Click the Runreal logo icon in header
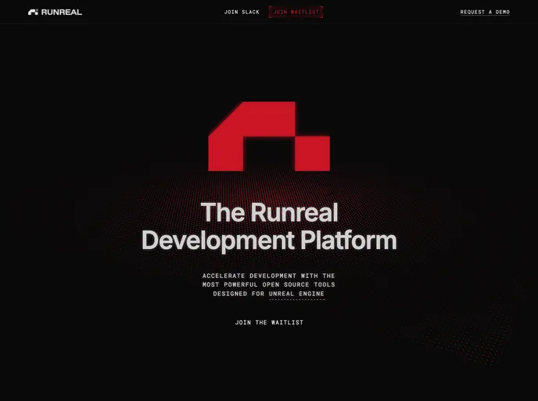The image size is (538, 401). tap(33, 13)
